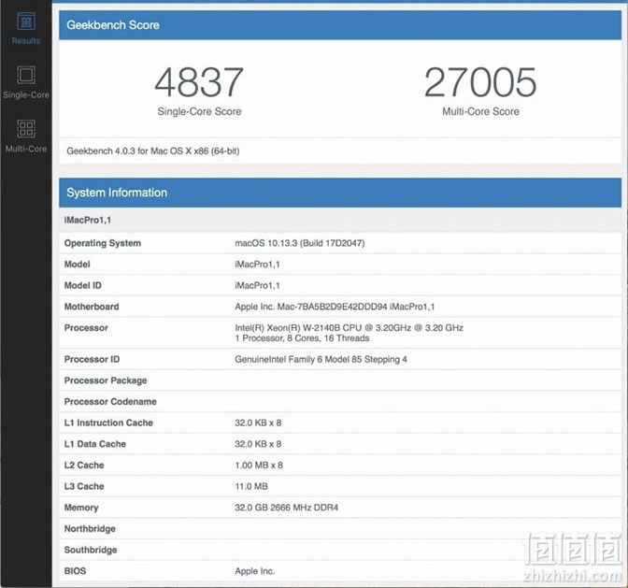Click the Model row label
The image size is (628, 588).
pyautogui.click(x=78, y=265)
